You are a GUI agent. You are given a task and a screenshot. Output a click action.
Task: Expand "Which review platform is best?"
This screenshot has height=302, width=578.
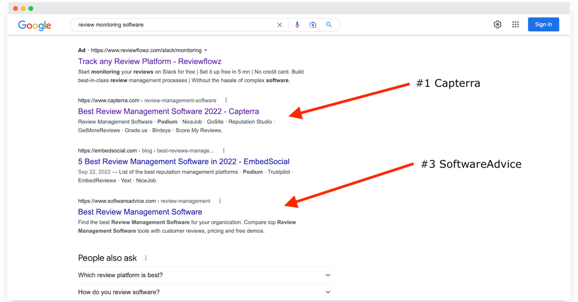[x=205, y=275]
